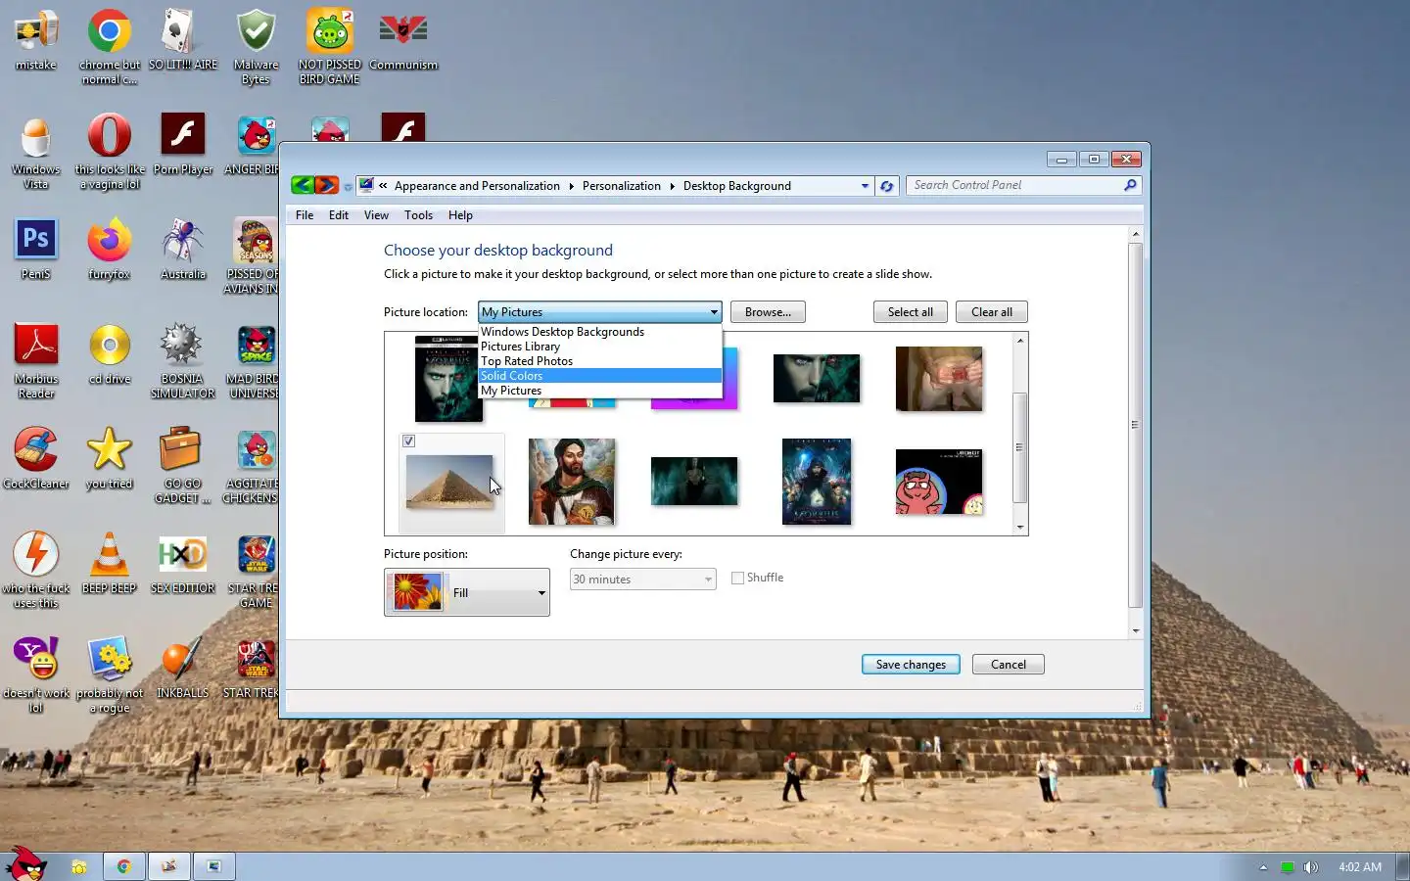Pick My Pictures in the dropdown list
The image size is (1410, 881).
(x=600, y=391)
